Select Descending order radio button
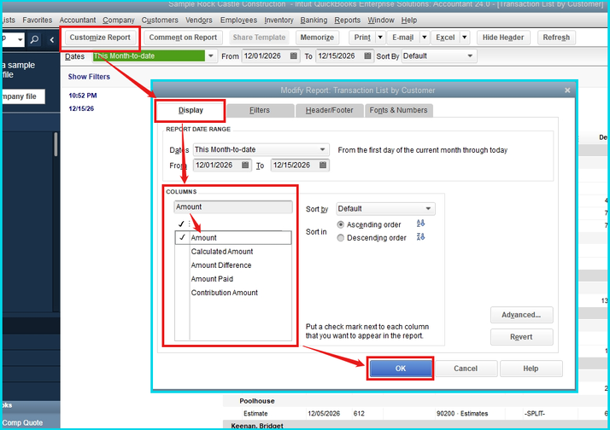Image resolution: width=610 pixels, height=430 pixels. click(x=340, y=238)
